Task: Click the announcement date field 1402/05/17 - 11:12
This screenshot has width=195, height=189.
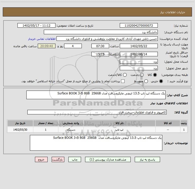Action: (36, 25)
